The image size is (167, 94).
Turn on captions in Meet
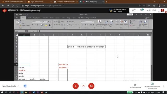(x=135, y=86)
